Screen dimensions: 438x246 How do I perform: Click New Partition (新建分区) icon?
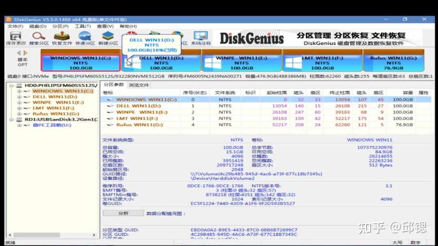(108, 38)
